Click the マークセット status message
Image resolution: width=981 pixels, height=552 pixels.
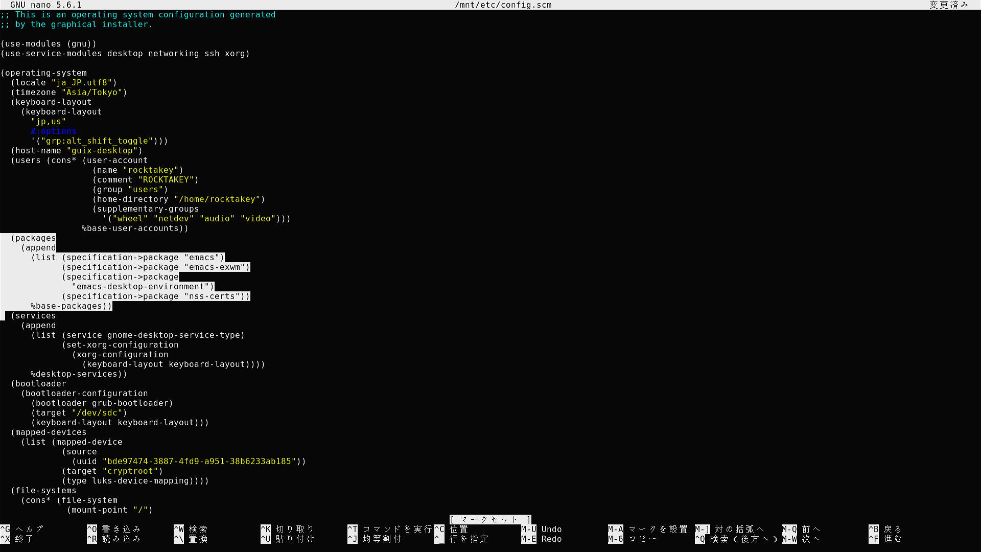(x=490, y=519)
